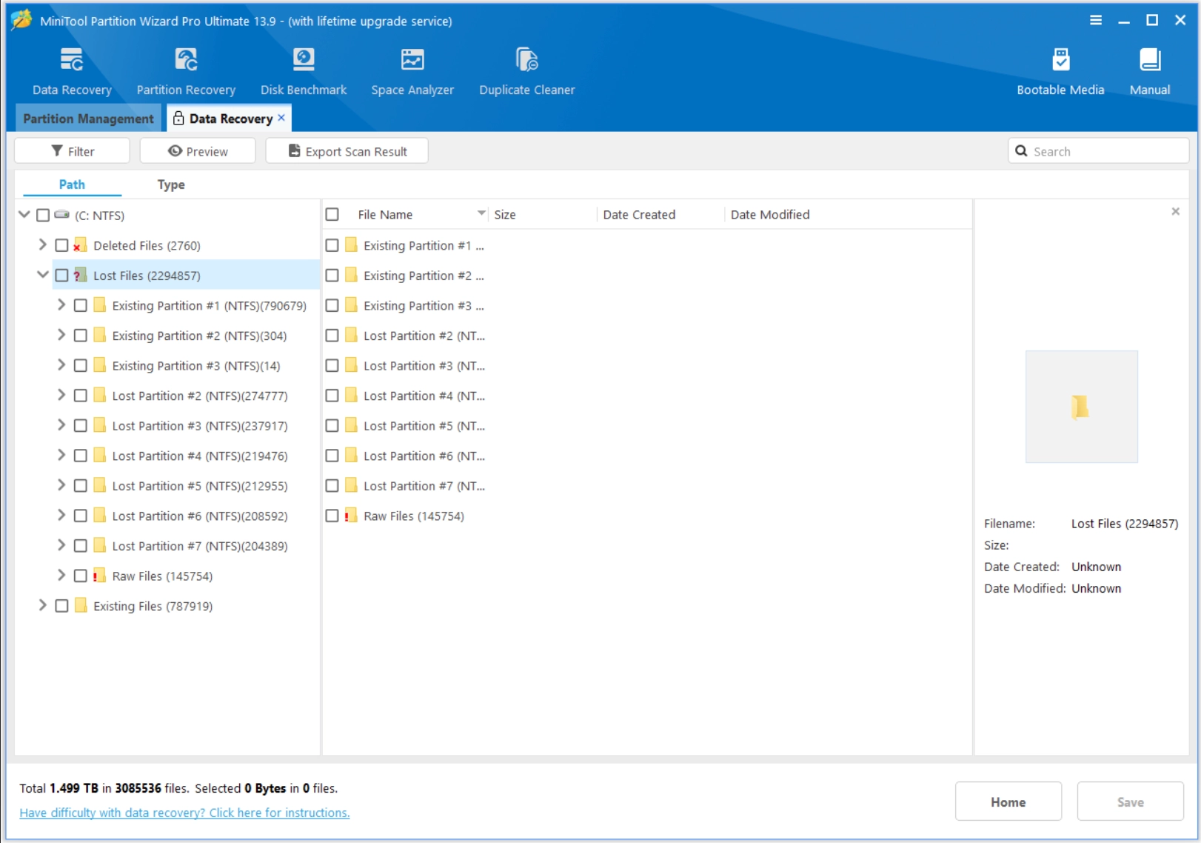Open the hamburger menu in title bar

pyautogui.click(x=1096, y=20)
